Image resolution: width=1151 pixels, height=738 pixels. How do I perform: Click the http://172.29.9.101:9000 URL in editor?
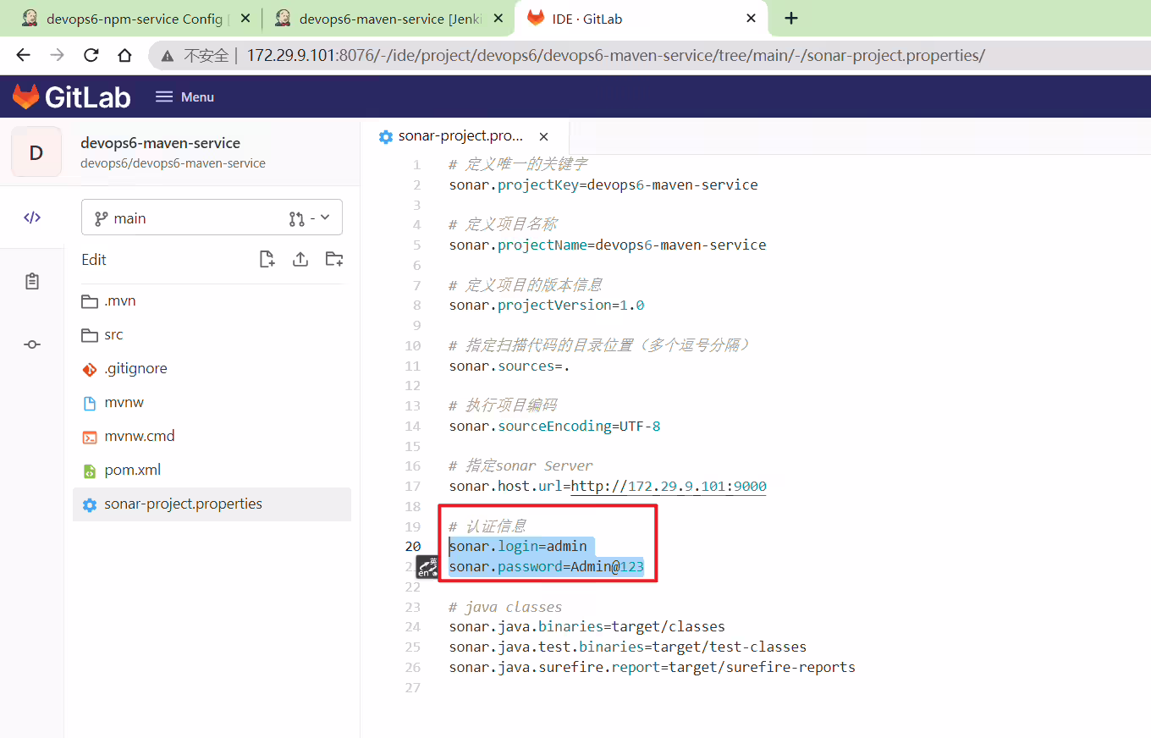[669, 486]
